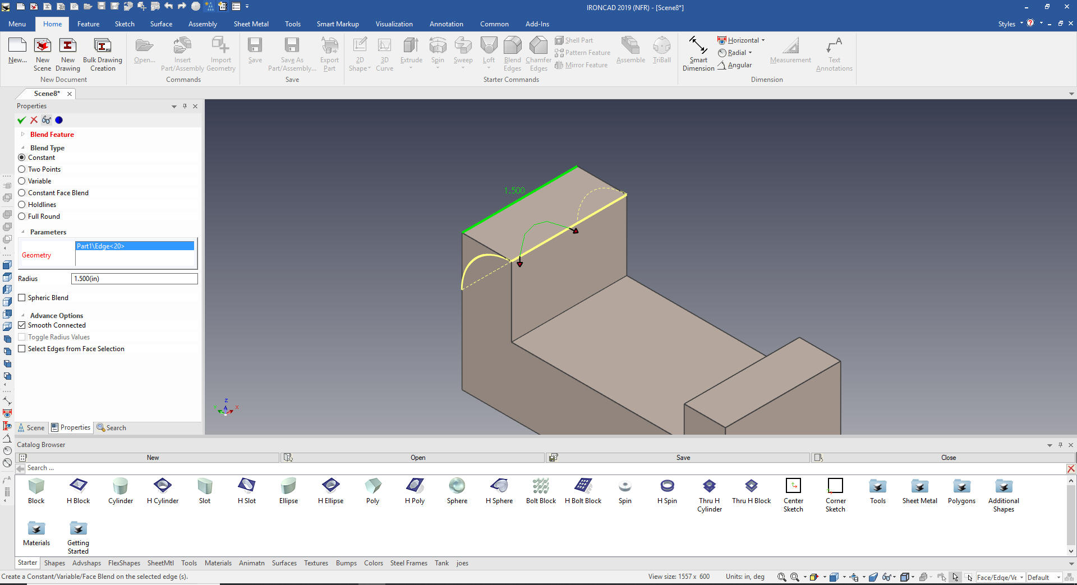Screen dimensions: 1077x585
Task: Pick the Sphere shape from the catalog
Action: [457, 486]
